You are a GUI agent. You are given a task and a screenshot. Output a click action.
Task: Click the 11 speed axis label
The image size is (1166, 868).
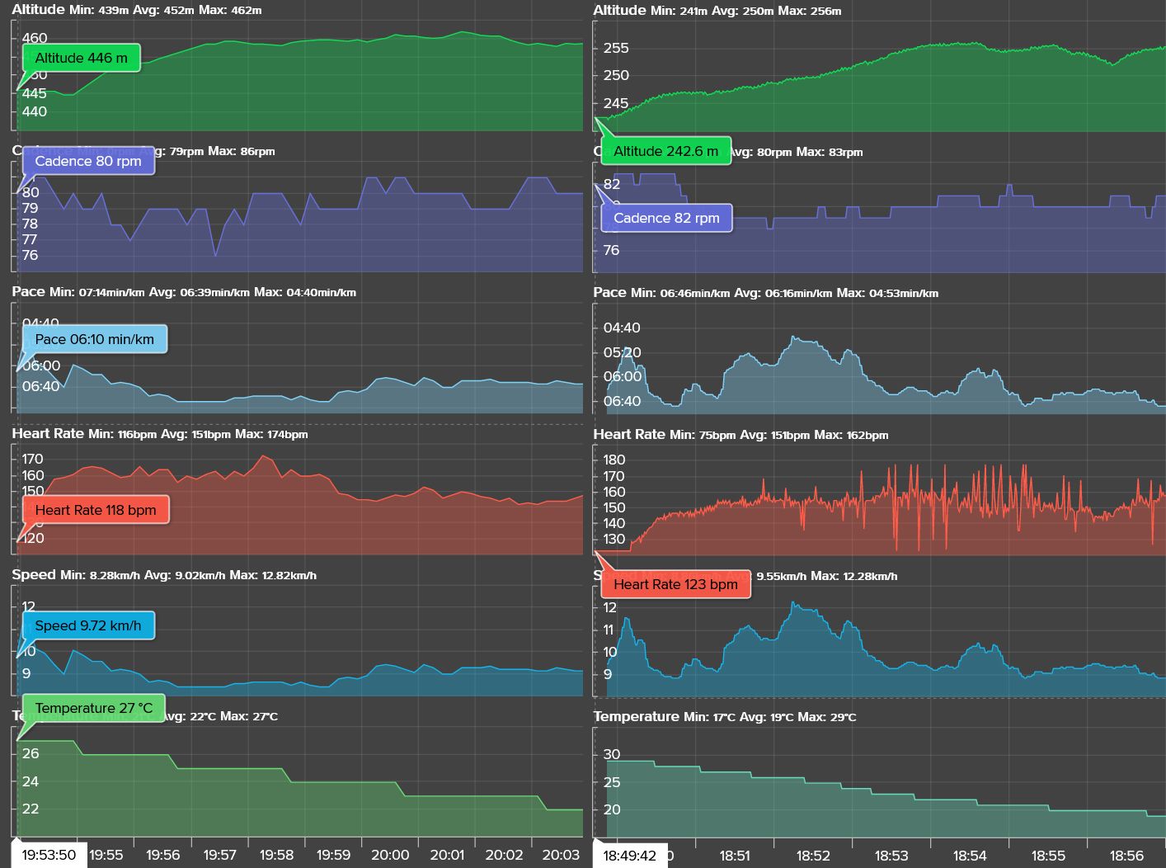(x=609, y=630)
